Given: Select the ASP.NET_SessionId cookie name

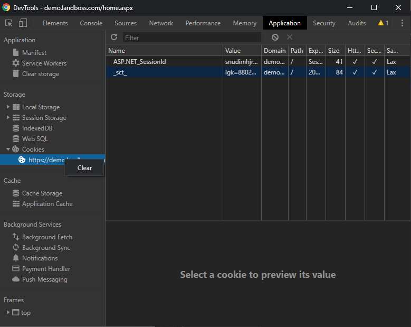Looking at the screenshot, I should point(139,62).
